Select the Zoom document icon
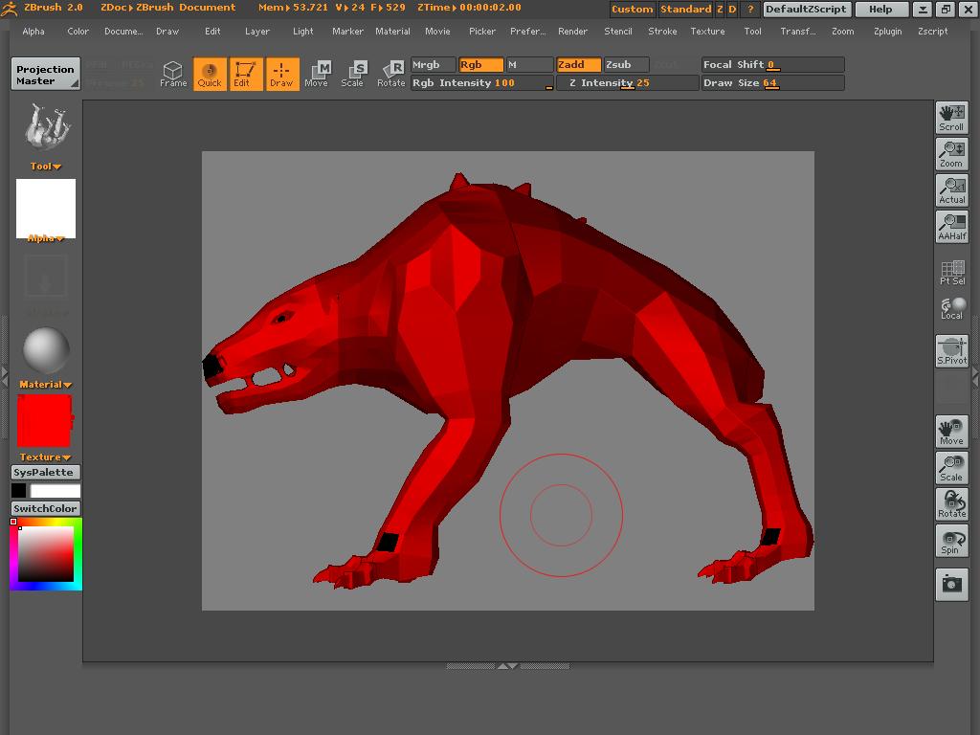The height and width of the screenshot is (735, 980). click(x=951, y=154)
